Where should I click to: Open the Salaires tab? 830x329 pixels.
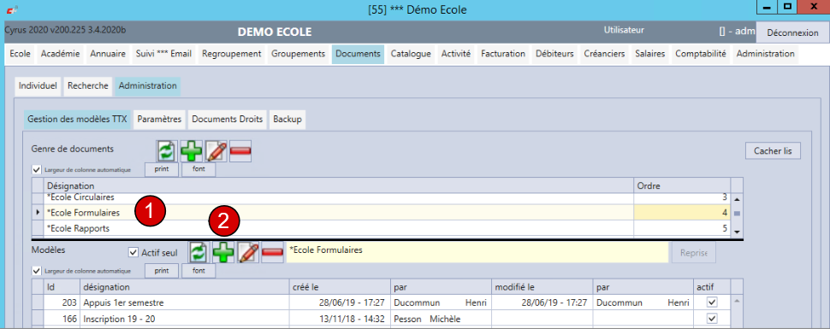(x=650, y=54)
